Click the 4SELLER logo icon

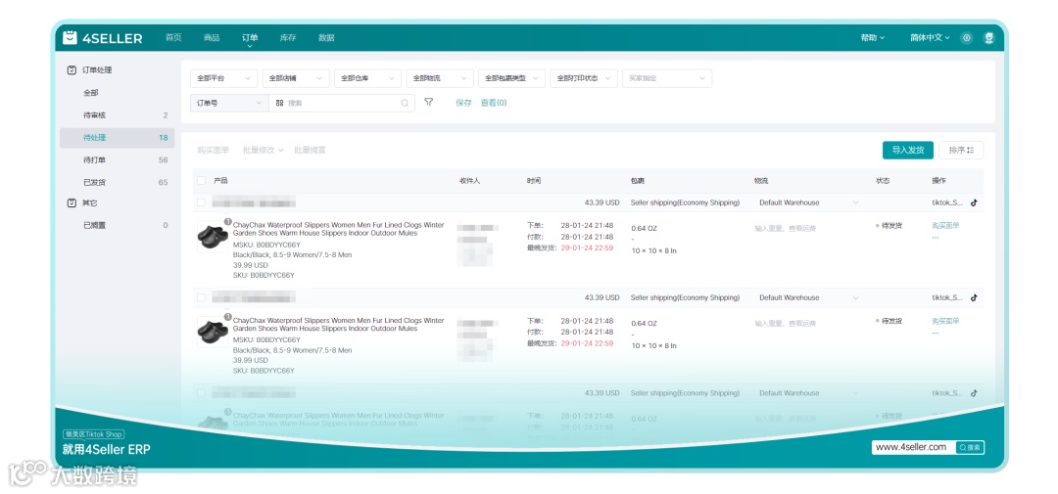70,38
